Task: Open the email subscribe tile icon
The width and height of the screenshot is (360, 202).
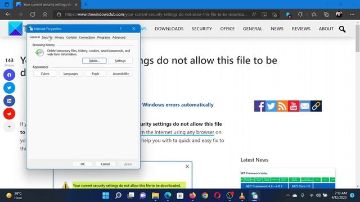Action: coord(305,106)
